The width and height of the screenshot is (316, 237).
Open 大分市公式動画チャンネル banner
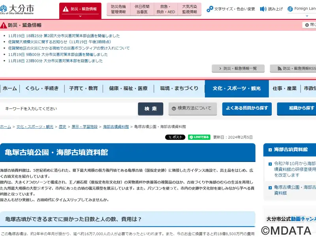(x=291, y=219)
